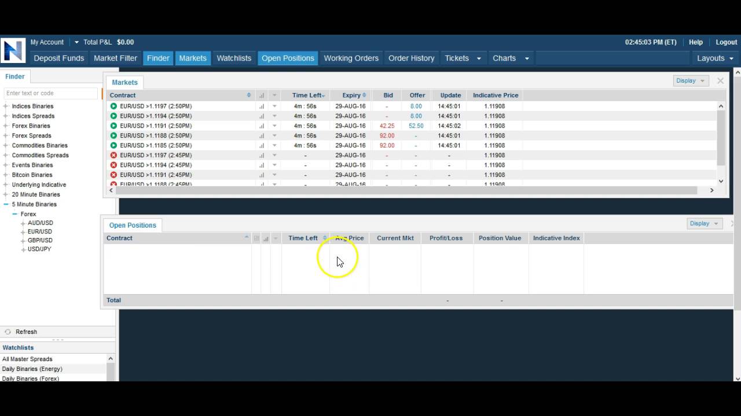Click the Markets table horizontal scrollbar
741x416 pixels.
(407, 190)
